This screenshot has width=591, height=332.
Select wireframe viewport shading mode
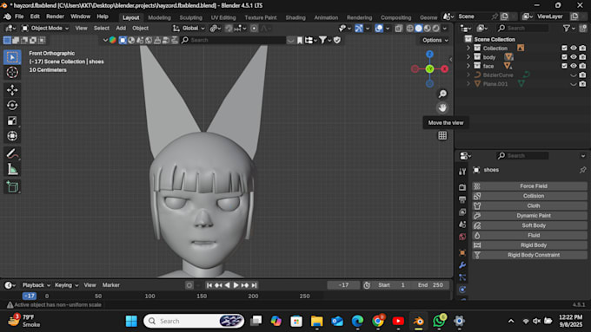(x=409, y=29)
